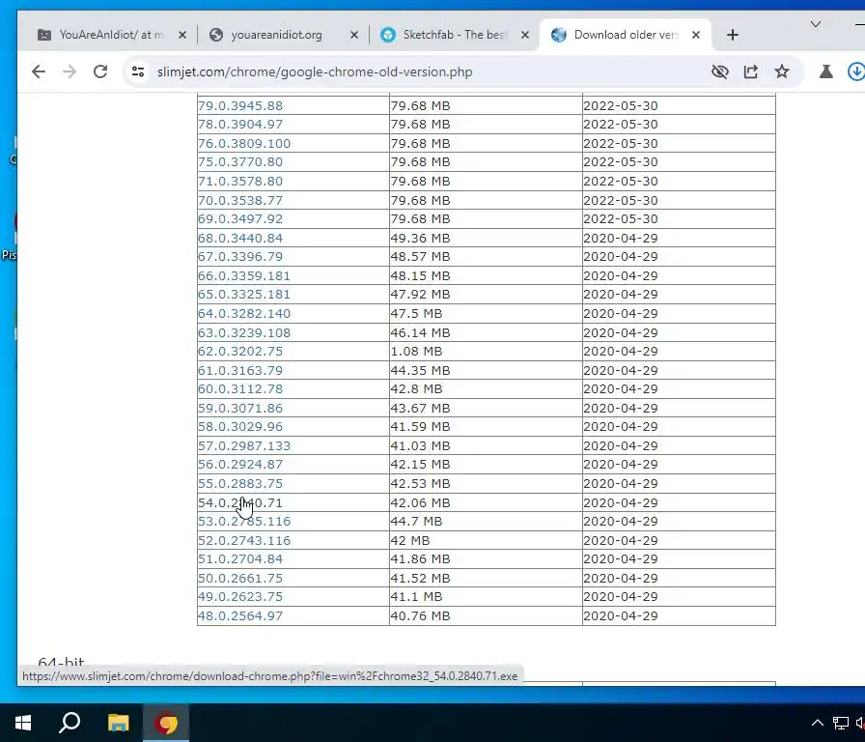Viewport: 865px width, 742px height.
Task: Close the YouAreAnIdiot tab
Action: [182, 35]
